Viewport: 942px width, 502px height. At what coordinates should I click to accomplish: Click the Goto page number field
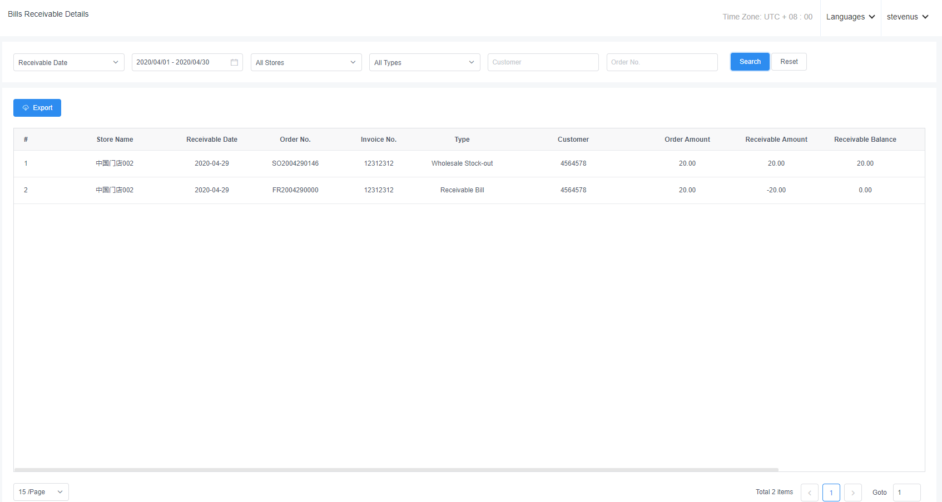point(906,493)
